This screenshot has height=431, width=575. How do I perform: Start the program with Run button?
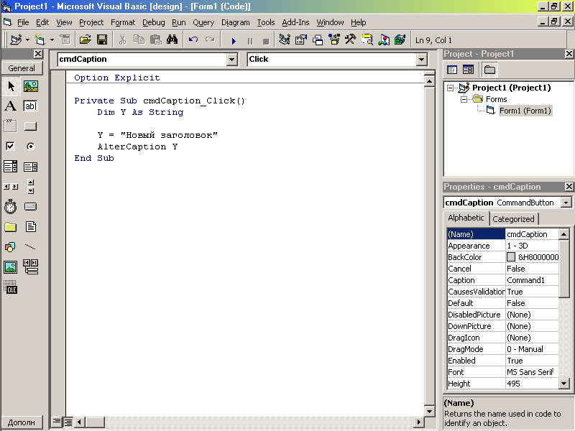point(234,40)
